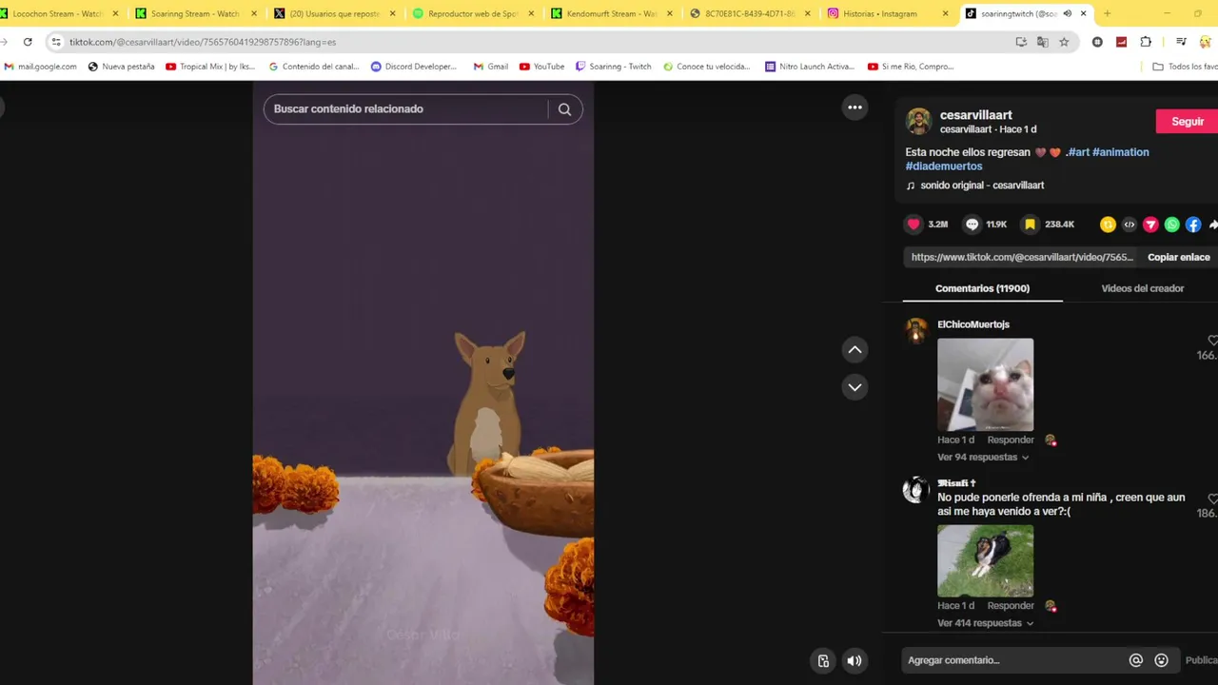Open the emoji picker in comment box
The width and height of the screenshot is (1218, 685).
point(1161,660)
